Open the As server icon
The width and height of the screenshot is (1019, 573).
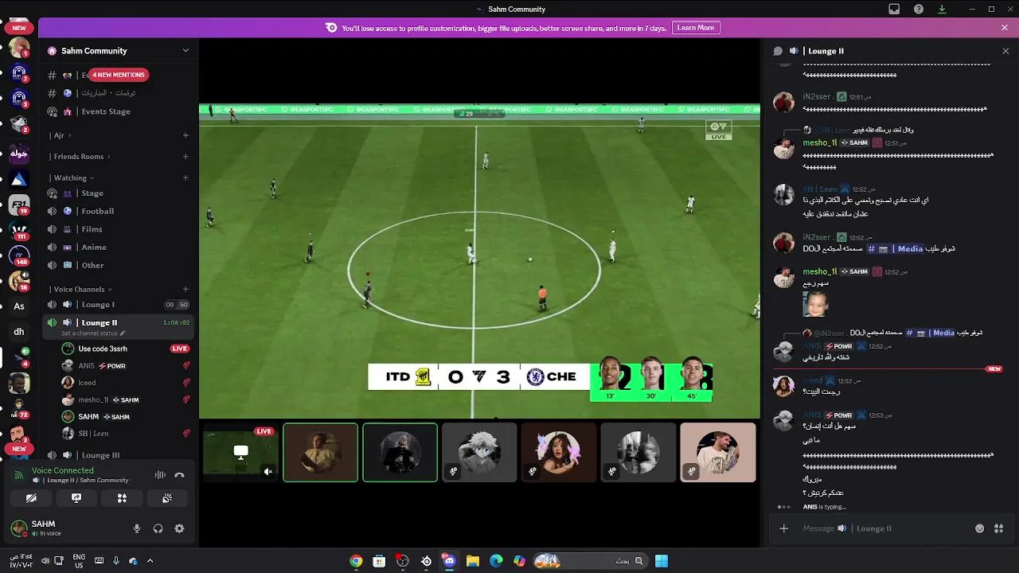point(19,306)
